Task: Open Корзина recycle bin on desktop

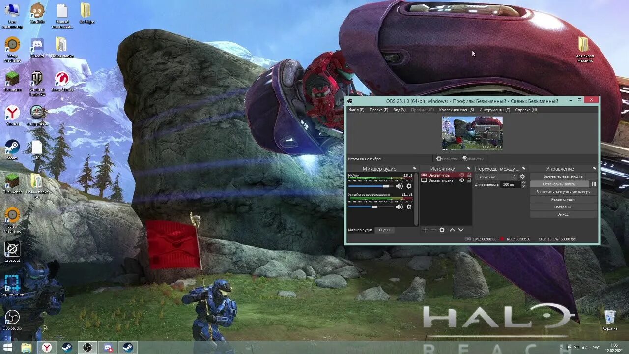Action: pyautogui.click(x=609, y=320)
